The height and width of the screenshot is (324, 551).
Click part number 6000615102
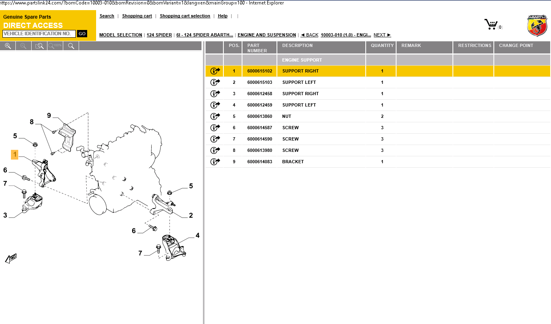(260, 71)
